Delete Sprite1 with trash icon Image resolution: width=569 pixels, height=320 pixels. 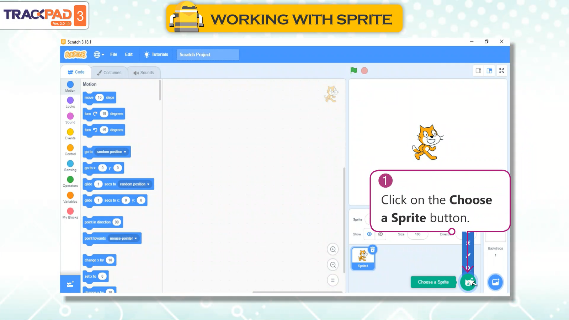372,250
